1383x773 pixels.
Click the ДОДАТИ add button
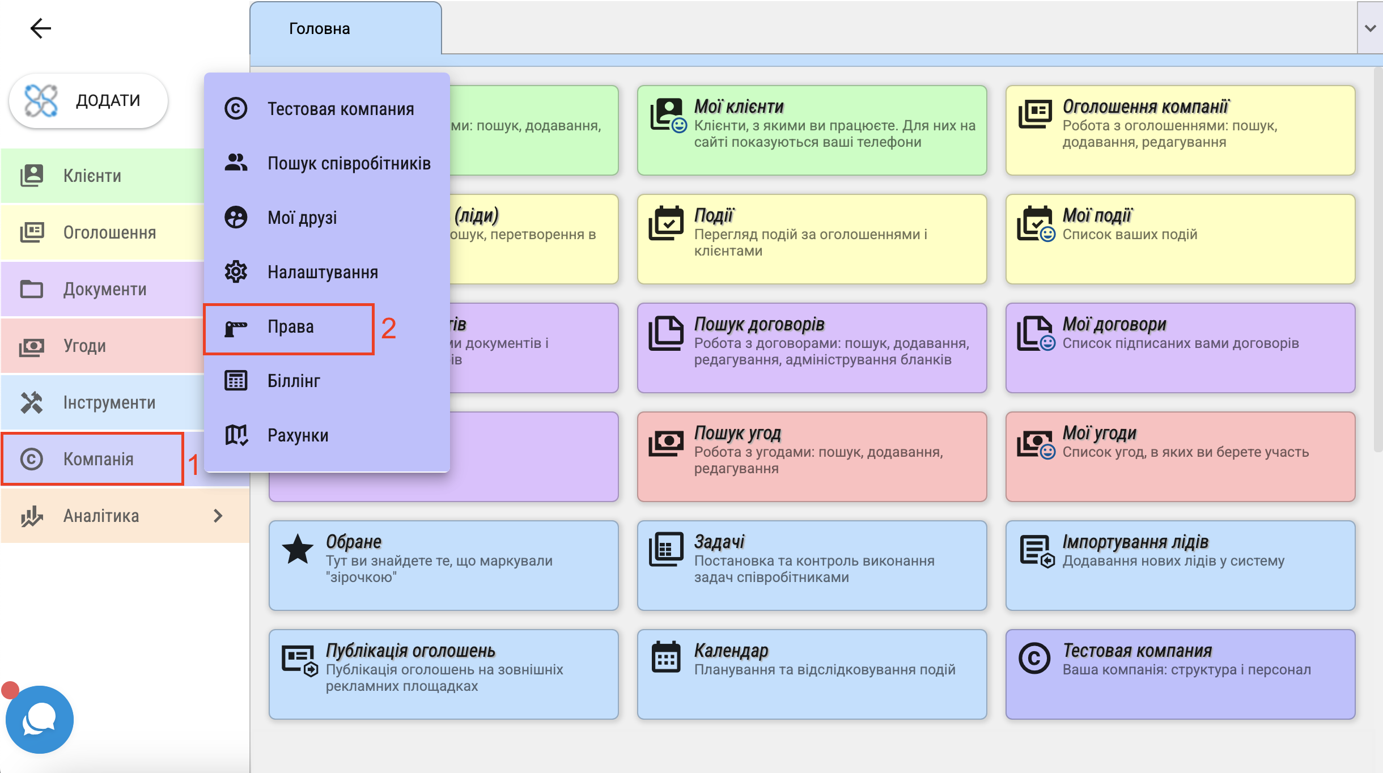pos(88,100)
